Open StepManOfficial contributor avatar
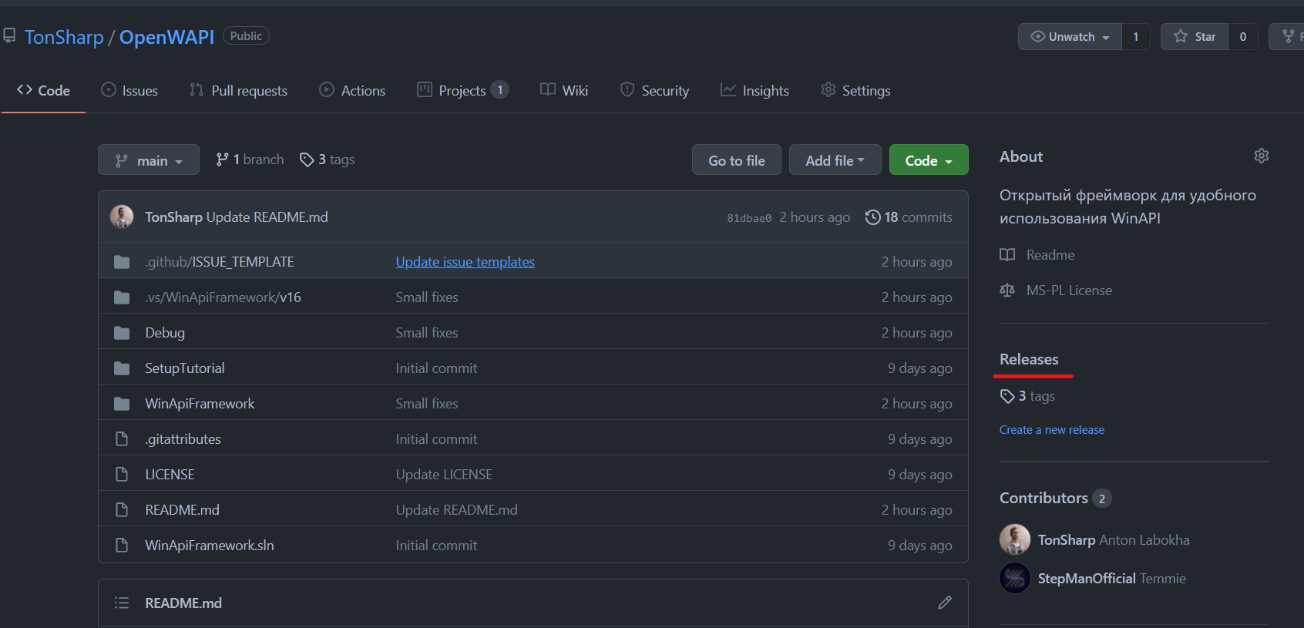The height and width of the screenshot is (628, 1304). pyautogui.click(x=1015, y=578)
